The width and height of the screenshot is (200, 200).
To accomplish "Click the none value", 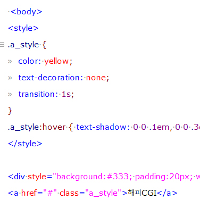I will click(96, 78).
